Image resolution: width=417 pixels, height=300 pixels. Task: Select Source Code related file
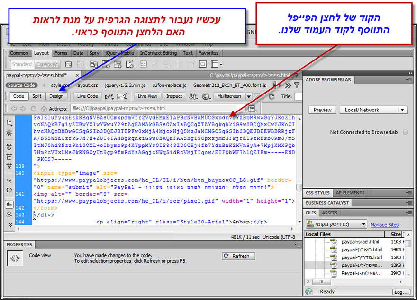click(21, 86)
